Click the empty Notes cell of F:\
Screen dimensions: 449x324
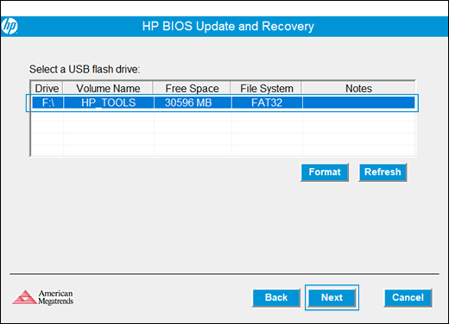click(358, 103)
